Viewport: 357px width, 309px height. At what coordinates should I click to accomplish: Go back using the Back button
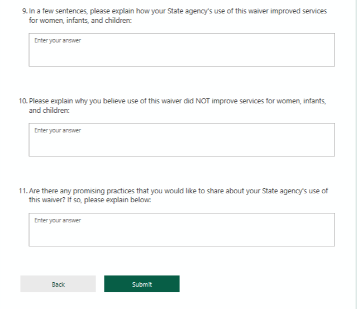pyautogui.click(x=58, y=284)
